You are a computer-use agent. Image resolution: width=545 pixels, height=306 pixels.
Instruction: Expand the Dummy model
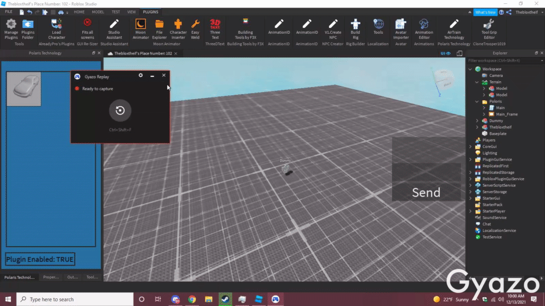[477, 121]
